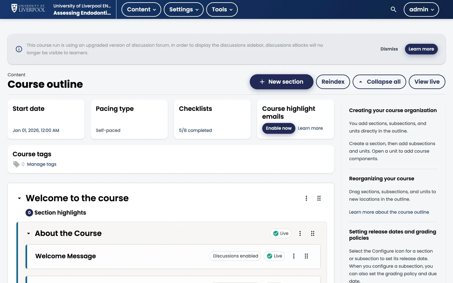Click the New section button
Screen dimensions: 453x283
pos(281,82)
